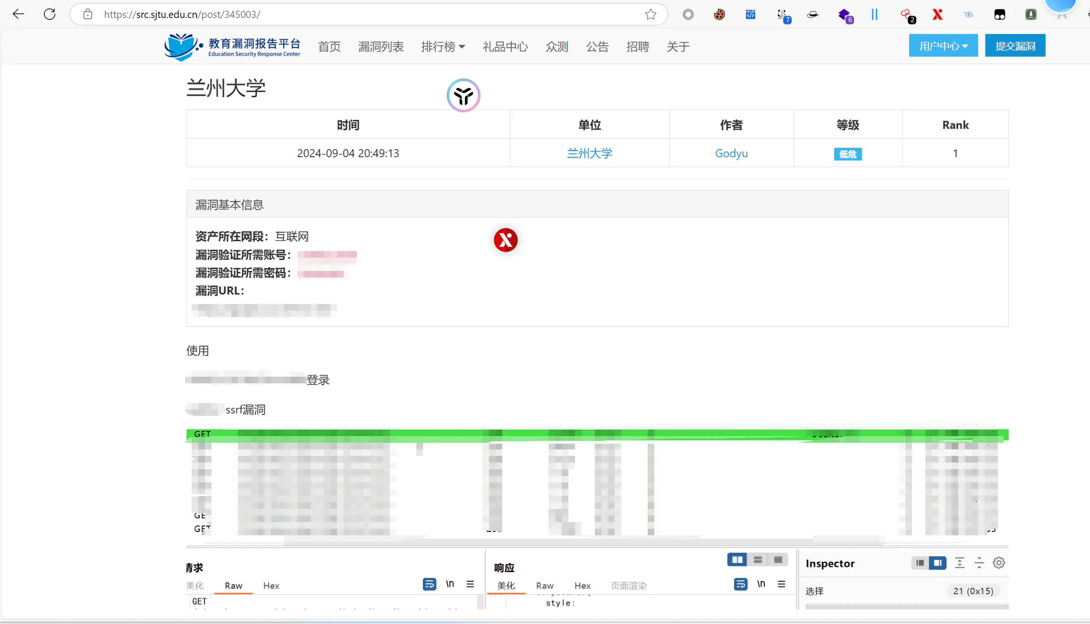Select side-by-side layout toggle

pos(737,560)
